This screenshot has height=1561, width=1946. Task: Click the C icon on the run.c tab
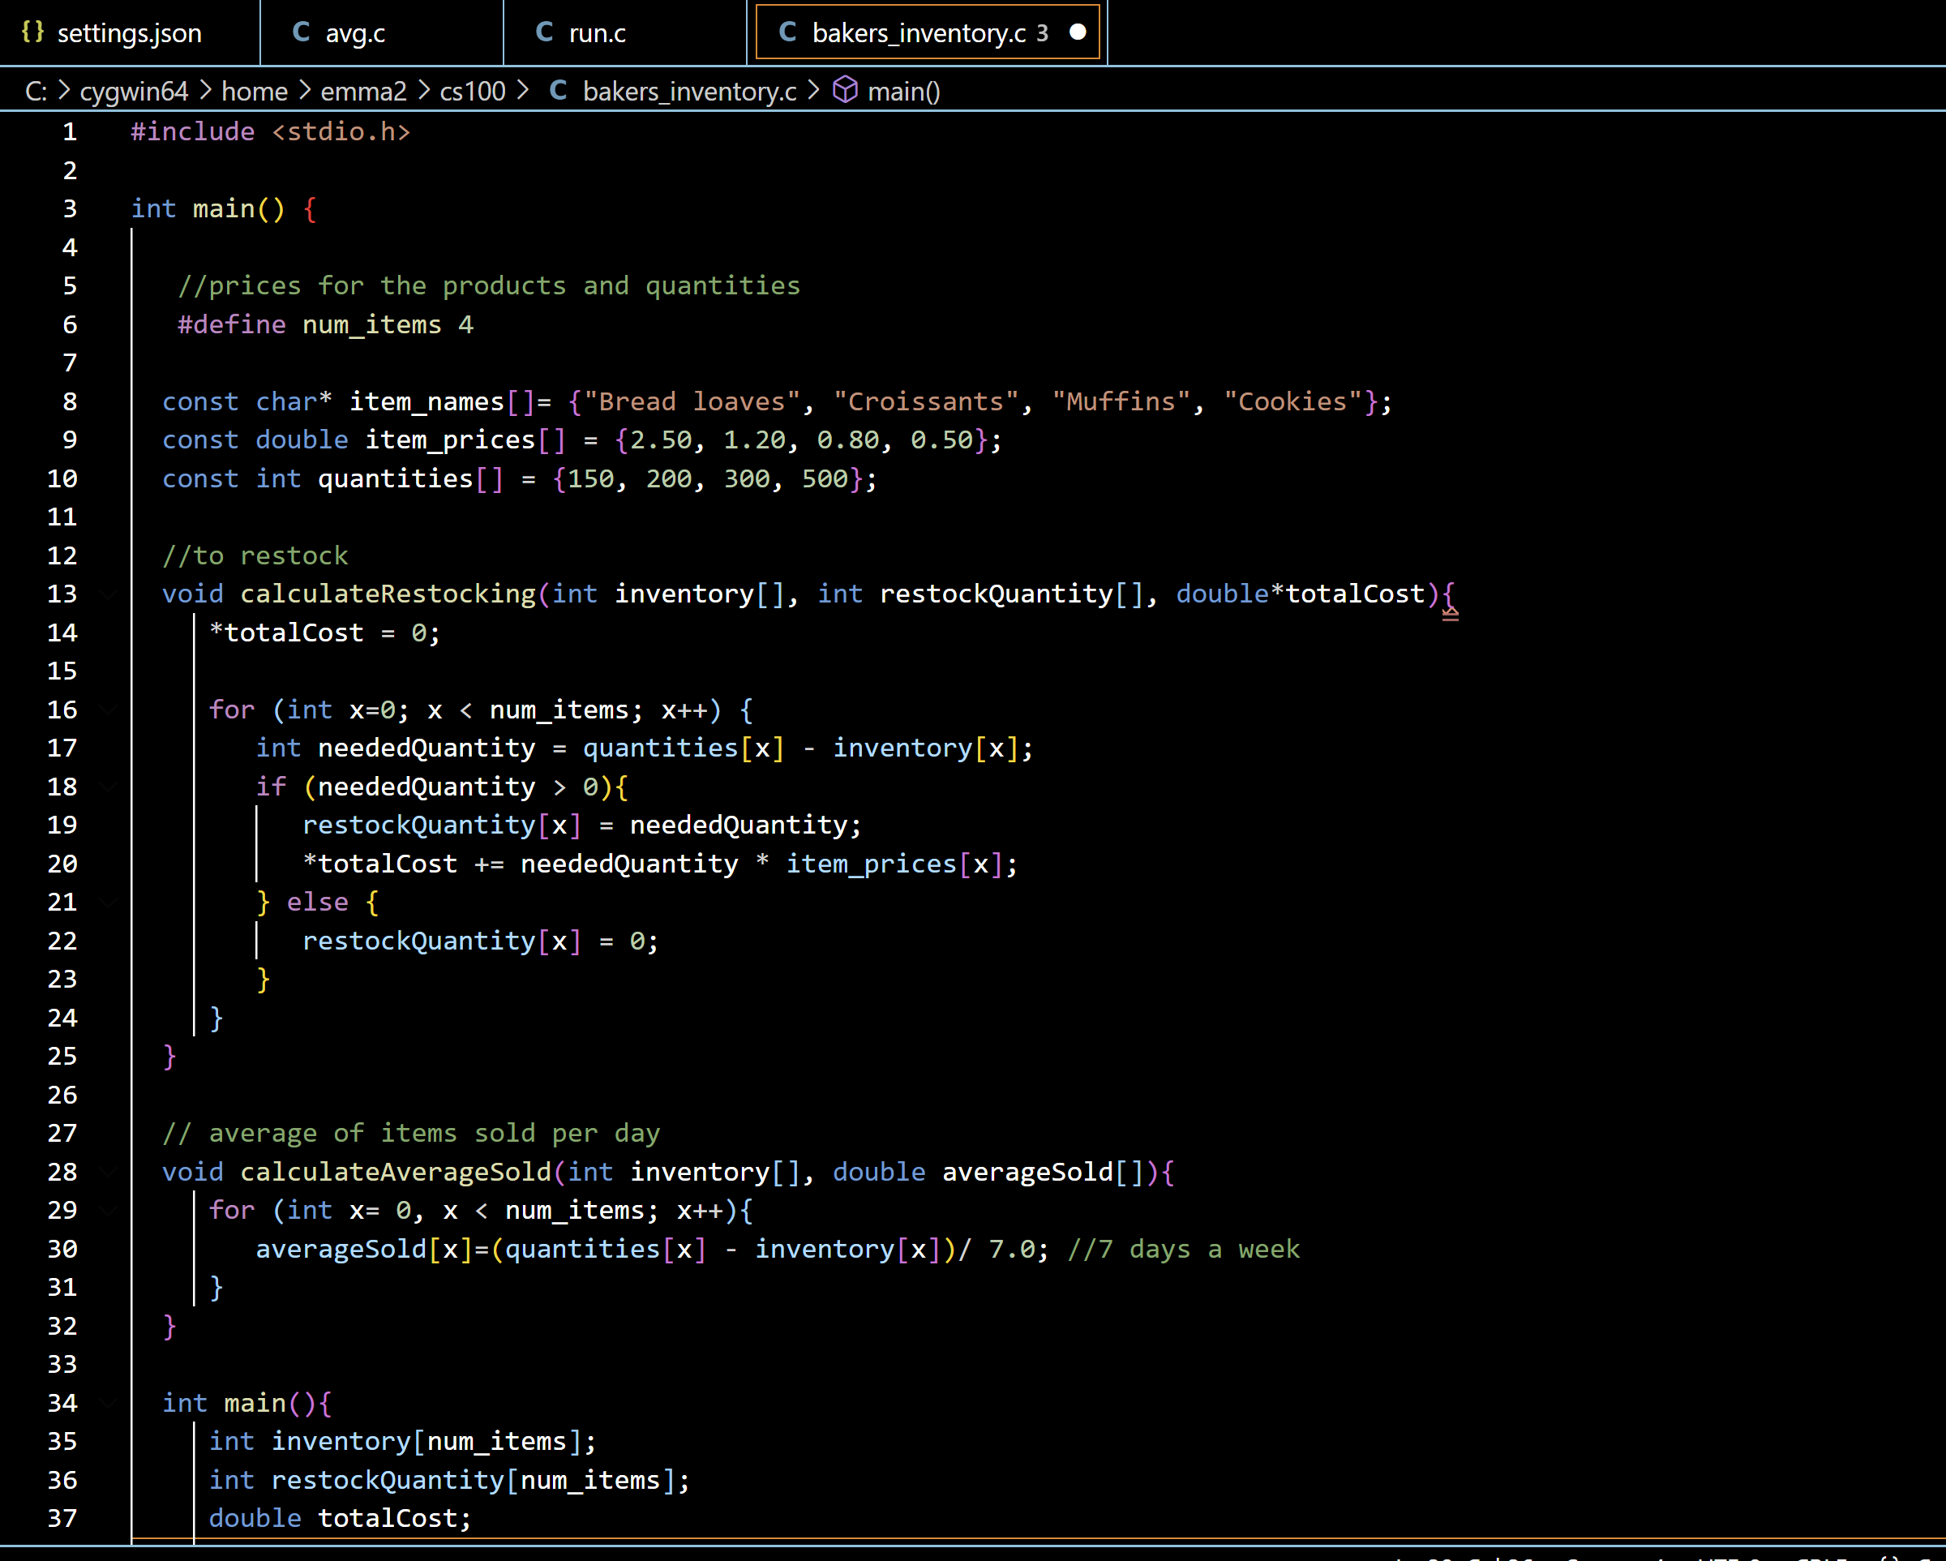542,32
